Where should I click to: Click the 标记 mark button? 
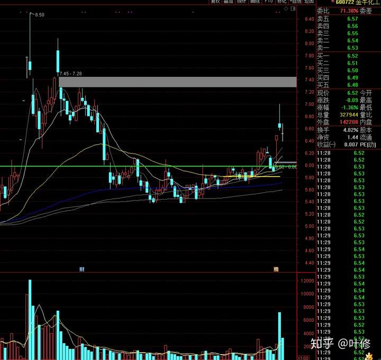click(282, 2)
